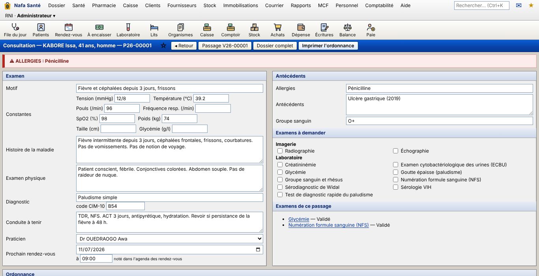The height and width of the screenshot is (276, 539).
Task: Star this consultation as favorite
Action: click(x=163, y=46)
